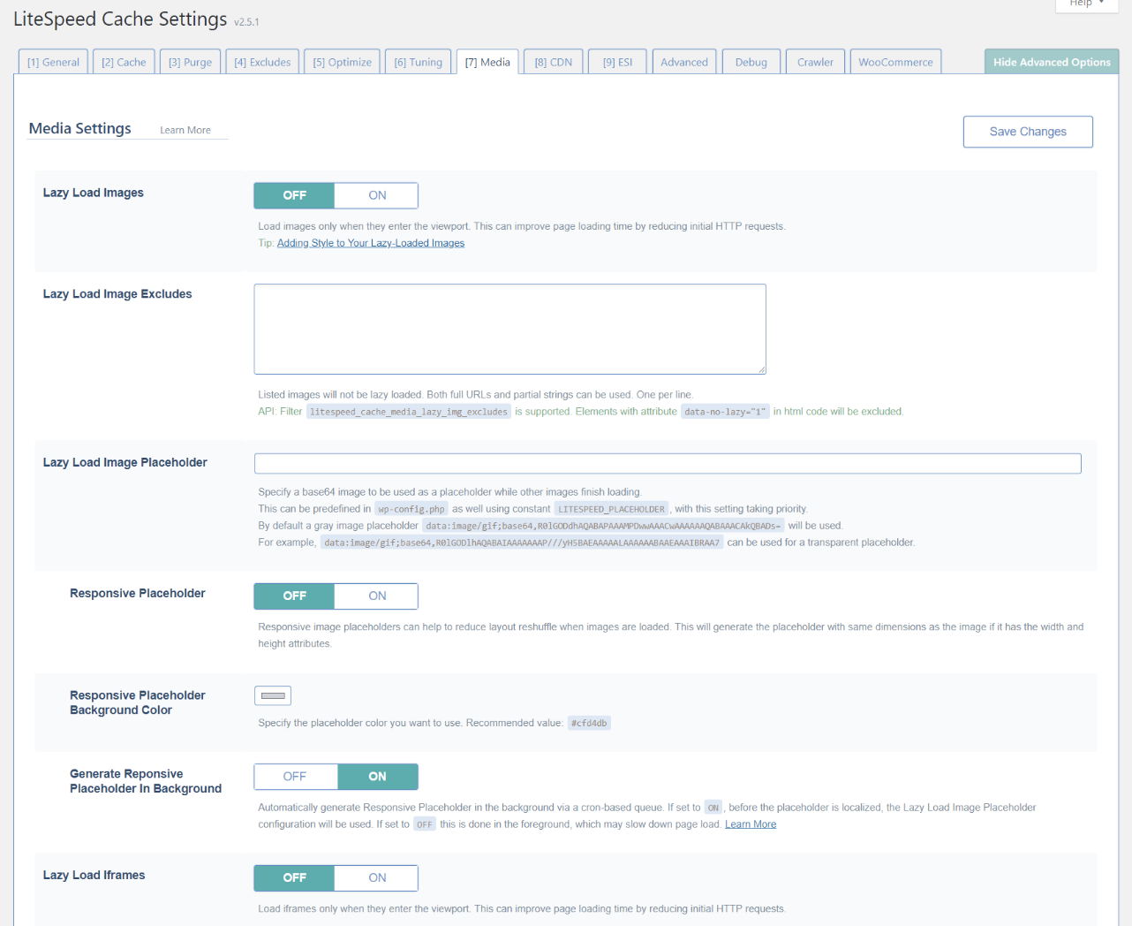The image size is (1132, 926).
Task: Open the Debug tab
Action: (x=751, y=62)
